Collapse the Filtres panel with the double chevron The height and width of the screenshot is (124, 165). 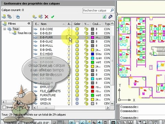29,23
